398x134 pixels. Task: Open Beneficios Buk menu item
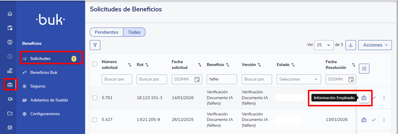click(x=44, y=72)
